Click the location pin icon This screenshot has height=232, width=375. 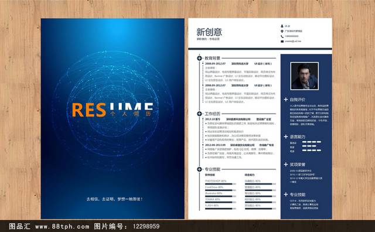(x=282, y=31)
